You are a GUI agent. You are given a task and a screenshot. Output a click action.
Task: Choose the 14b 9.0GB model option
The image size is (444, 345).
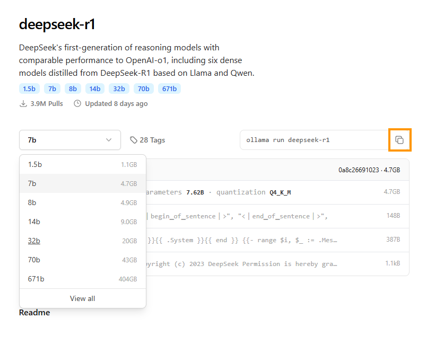tap(82, 222)
